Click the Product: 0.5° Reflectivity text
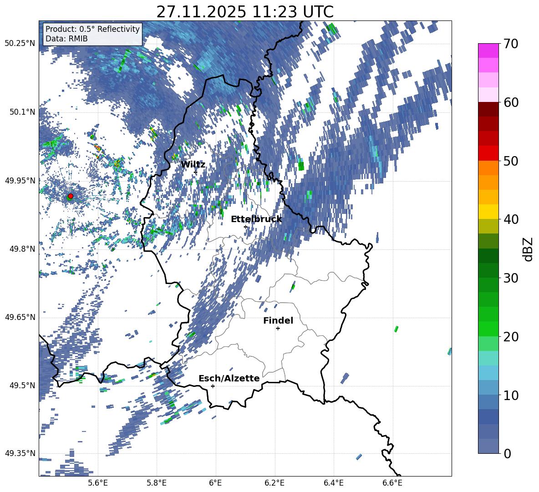The height and width of the screenshot is (492, 539). pyautogui.click(x=92, y=29)
